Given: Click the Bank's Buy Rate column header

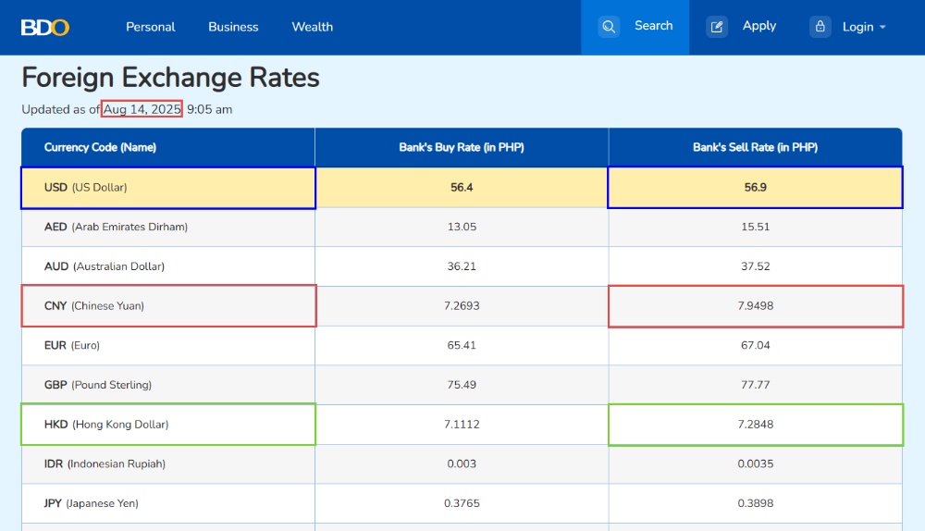Looking at the screenshot, I should point(462,147).
